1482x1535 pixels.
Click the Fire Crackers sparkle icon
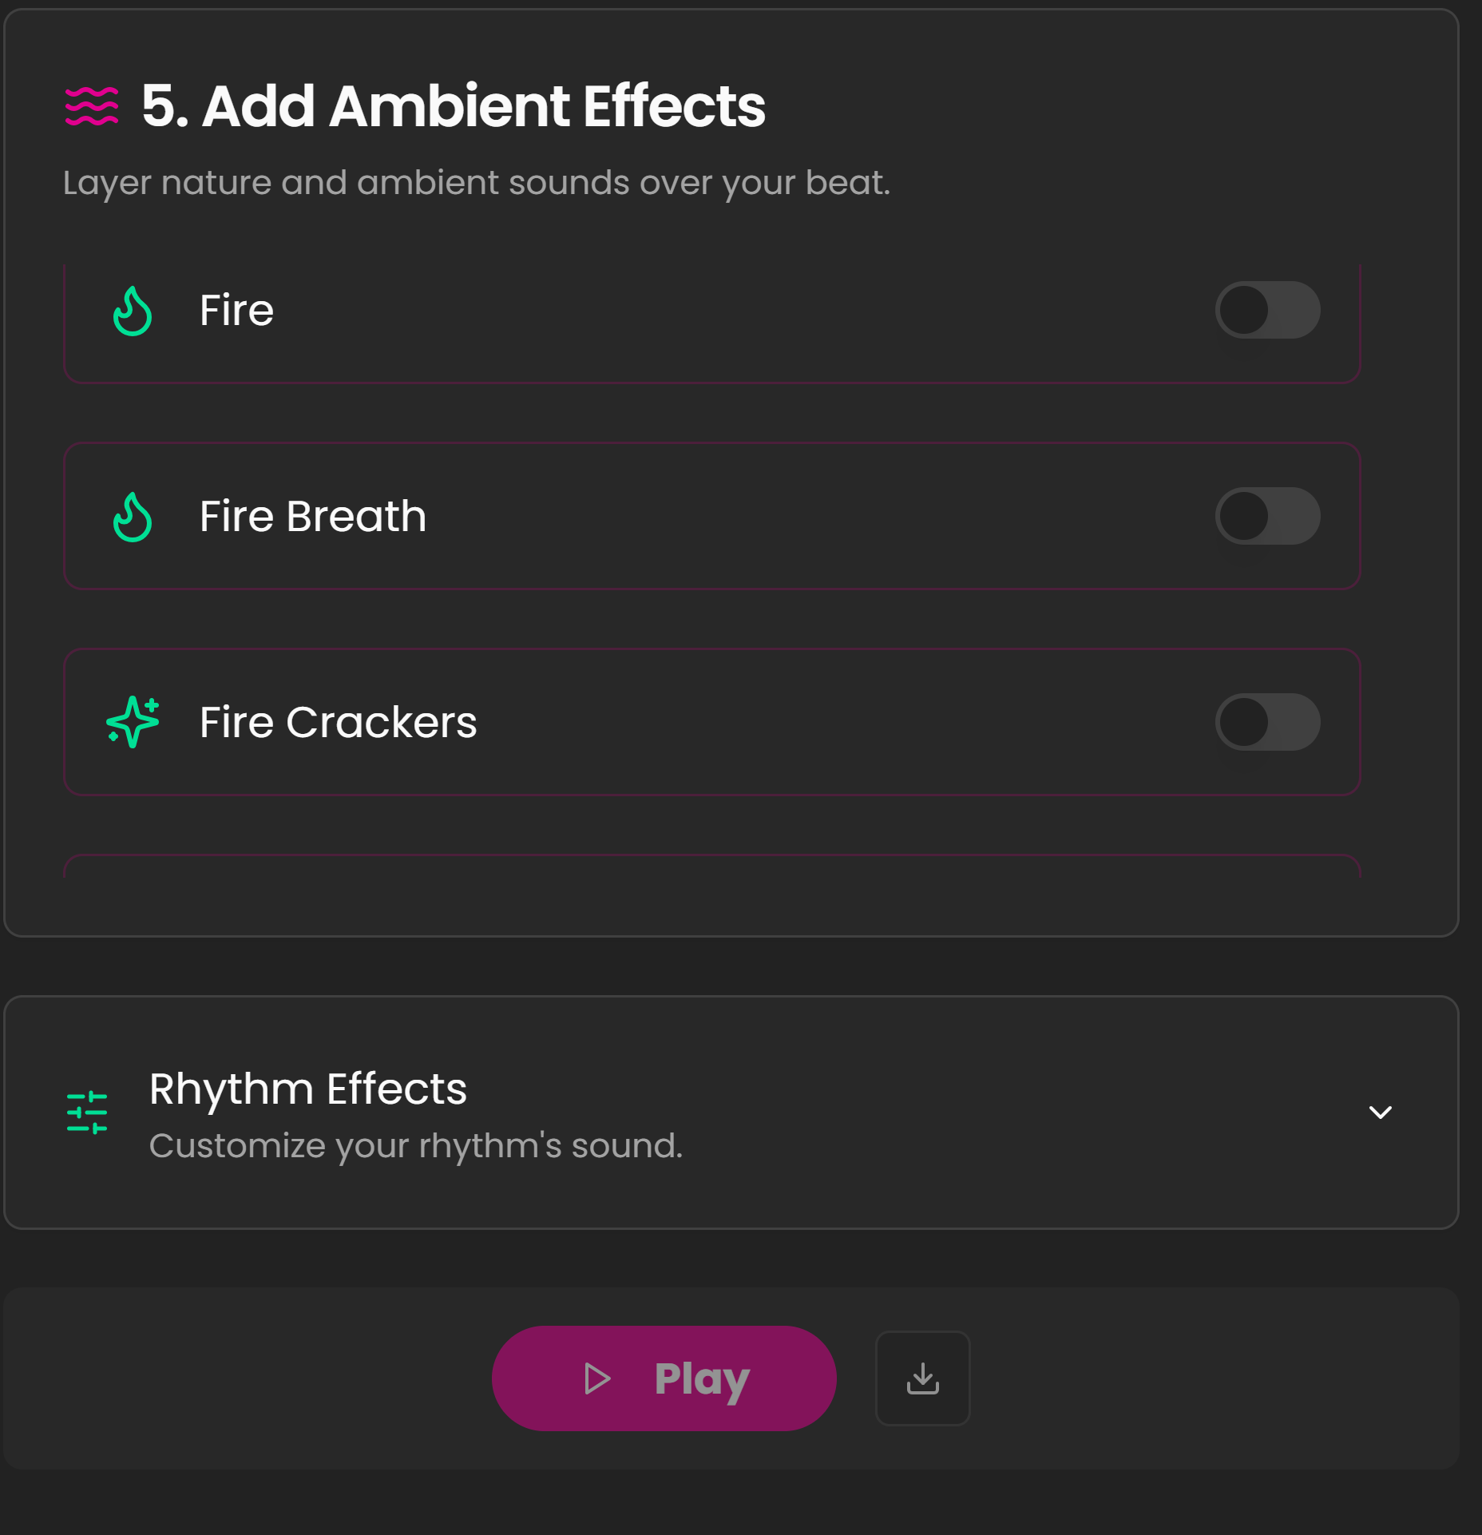pyautogui.click(x=133, y=722)
